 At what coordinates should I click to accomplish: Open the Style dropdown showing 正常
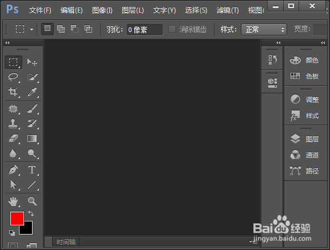(264, 29)
